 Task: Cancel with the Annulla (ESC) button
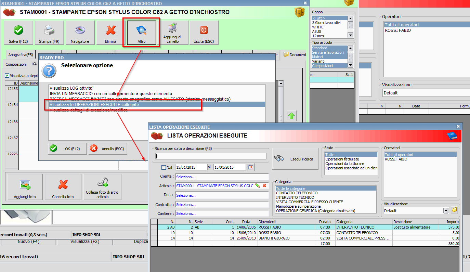tap(108, 149)
